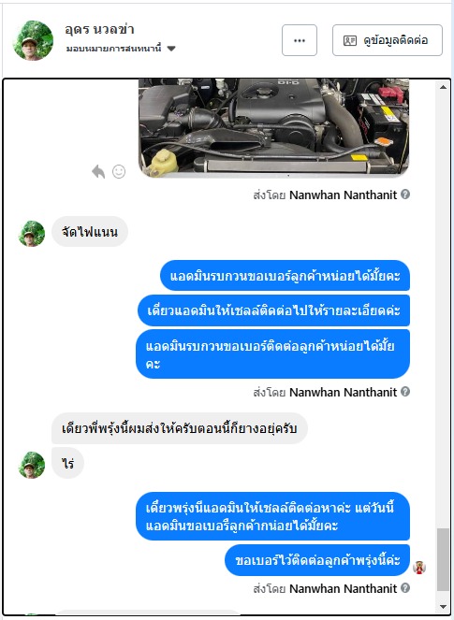The image size is (454, 620).
Task: Click the ดูข้อมูลติดต่อ contact info button
Action: pyautogui.click(x=388, y=40)
